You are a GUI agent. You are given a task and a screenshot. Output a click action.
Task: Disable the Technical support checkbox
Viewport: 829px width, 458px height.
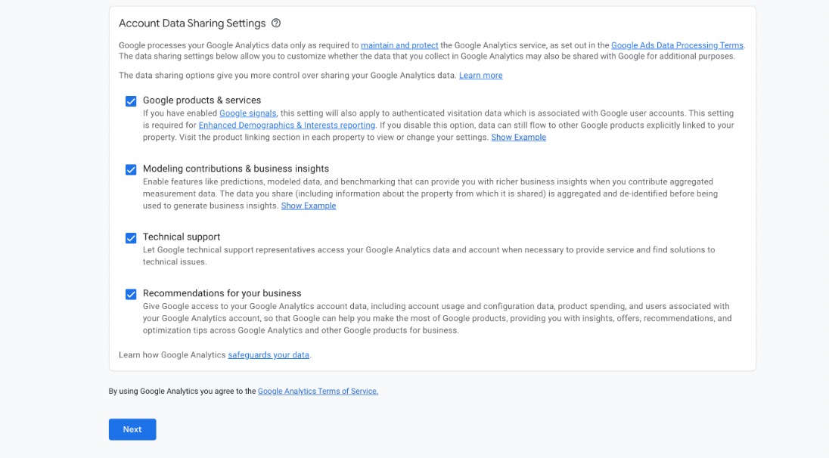click(131, 238)
